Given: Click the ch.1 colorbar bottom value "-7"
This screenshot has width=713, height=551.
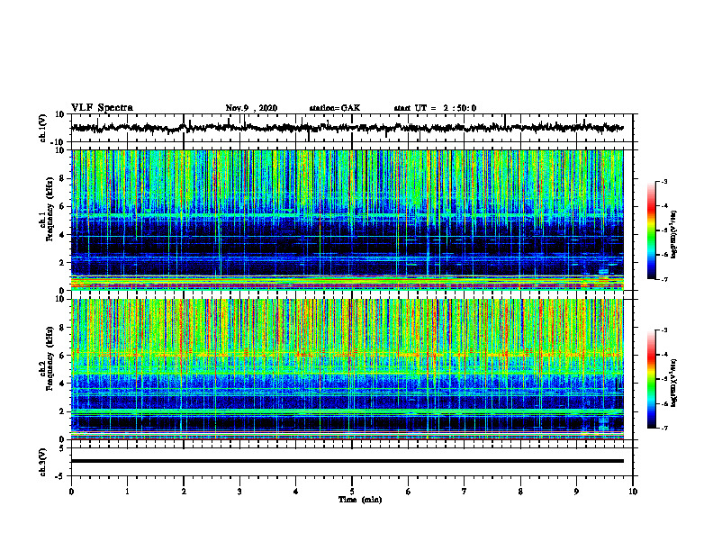Looking at the screenshot, I should pyautogui.click(x=663, y=279).
